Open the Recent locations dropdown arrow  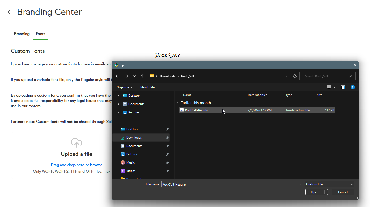[134, 76]
